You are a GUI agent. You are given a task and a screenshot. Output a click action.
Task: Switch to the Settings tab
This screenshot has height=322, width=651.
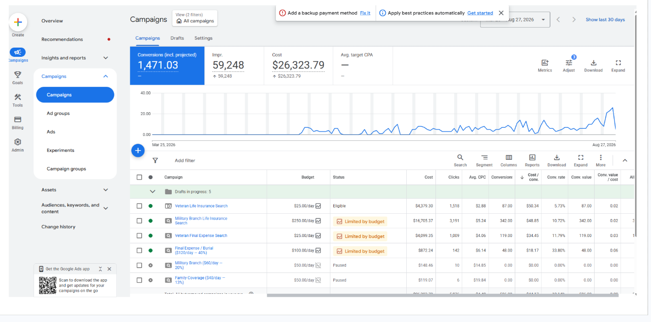click(203, 38)
